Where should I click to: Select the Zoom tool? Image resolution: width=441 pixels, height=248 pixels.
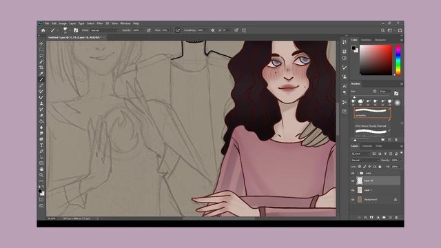41,175
